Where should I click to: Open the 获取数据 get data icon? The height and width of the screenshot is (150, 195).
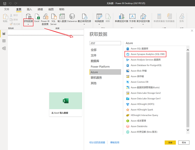pyautogui.click(x=28, y=16)
